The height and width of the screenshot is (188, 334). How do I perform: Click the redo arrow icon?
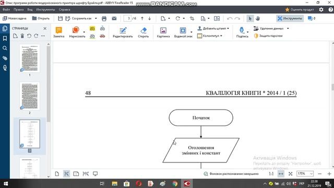pyautogui.click(x=237, y=19)
